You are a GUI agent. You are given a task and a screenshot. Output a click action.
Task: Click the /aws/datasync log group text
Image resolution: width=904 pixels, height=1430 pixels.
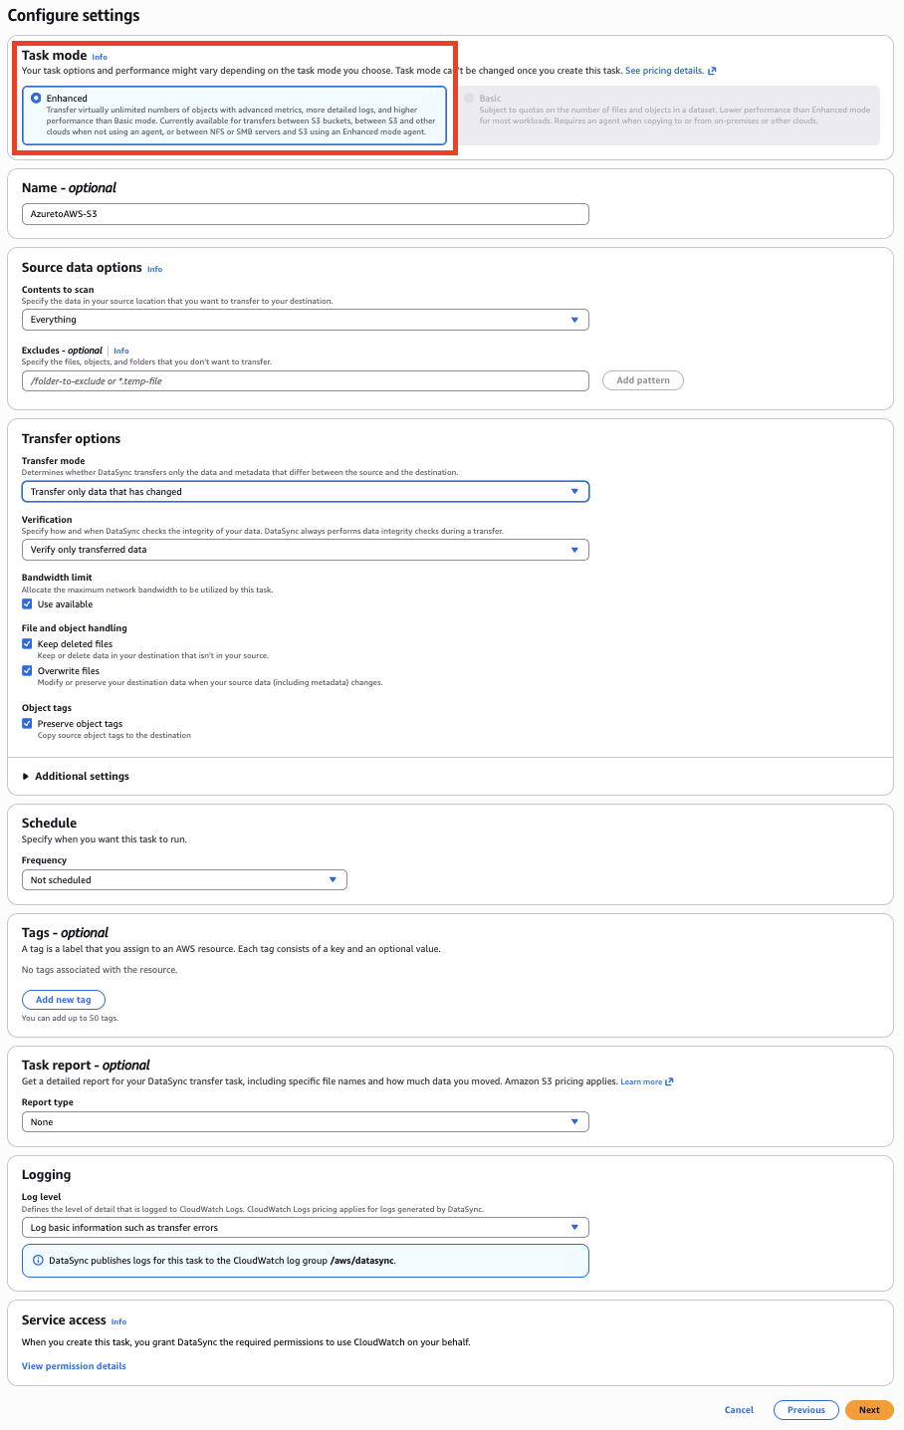362,1261
